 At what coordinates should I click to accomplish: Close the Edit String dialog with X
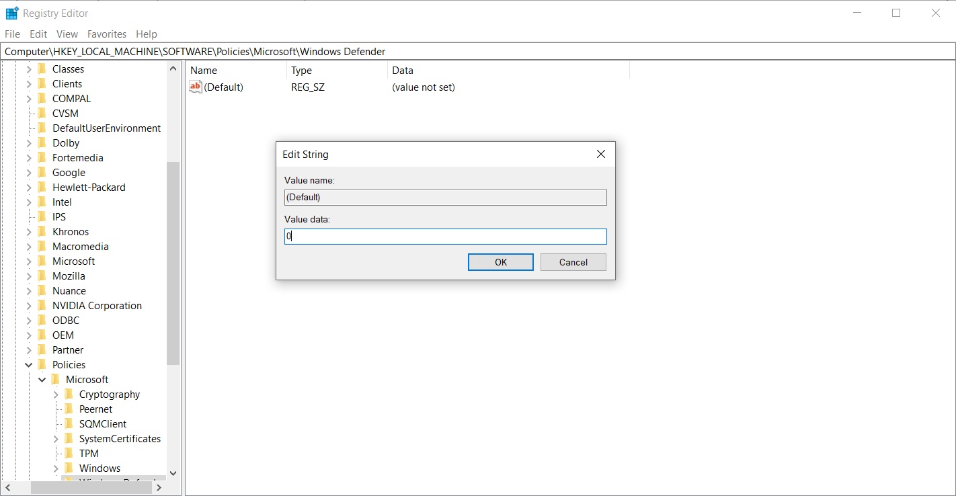[x=601, y=154]
